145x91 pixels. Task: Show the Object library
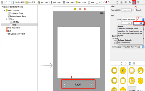pyautogui.click(x=130, y=63)
